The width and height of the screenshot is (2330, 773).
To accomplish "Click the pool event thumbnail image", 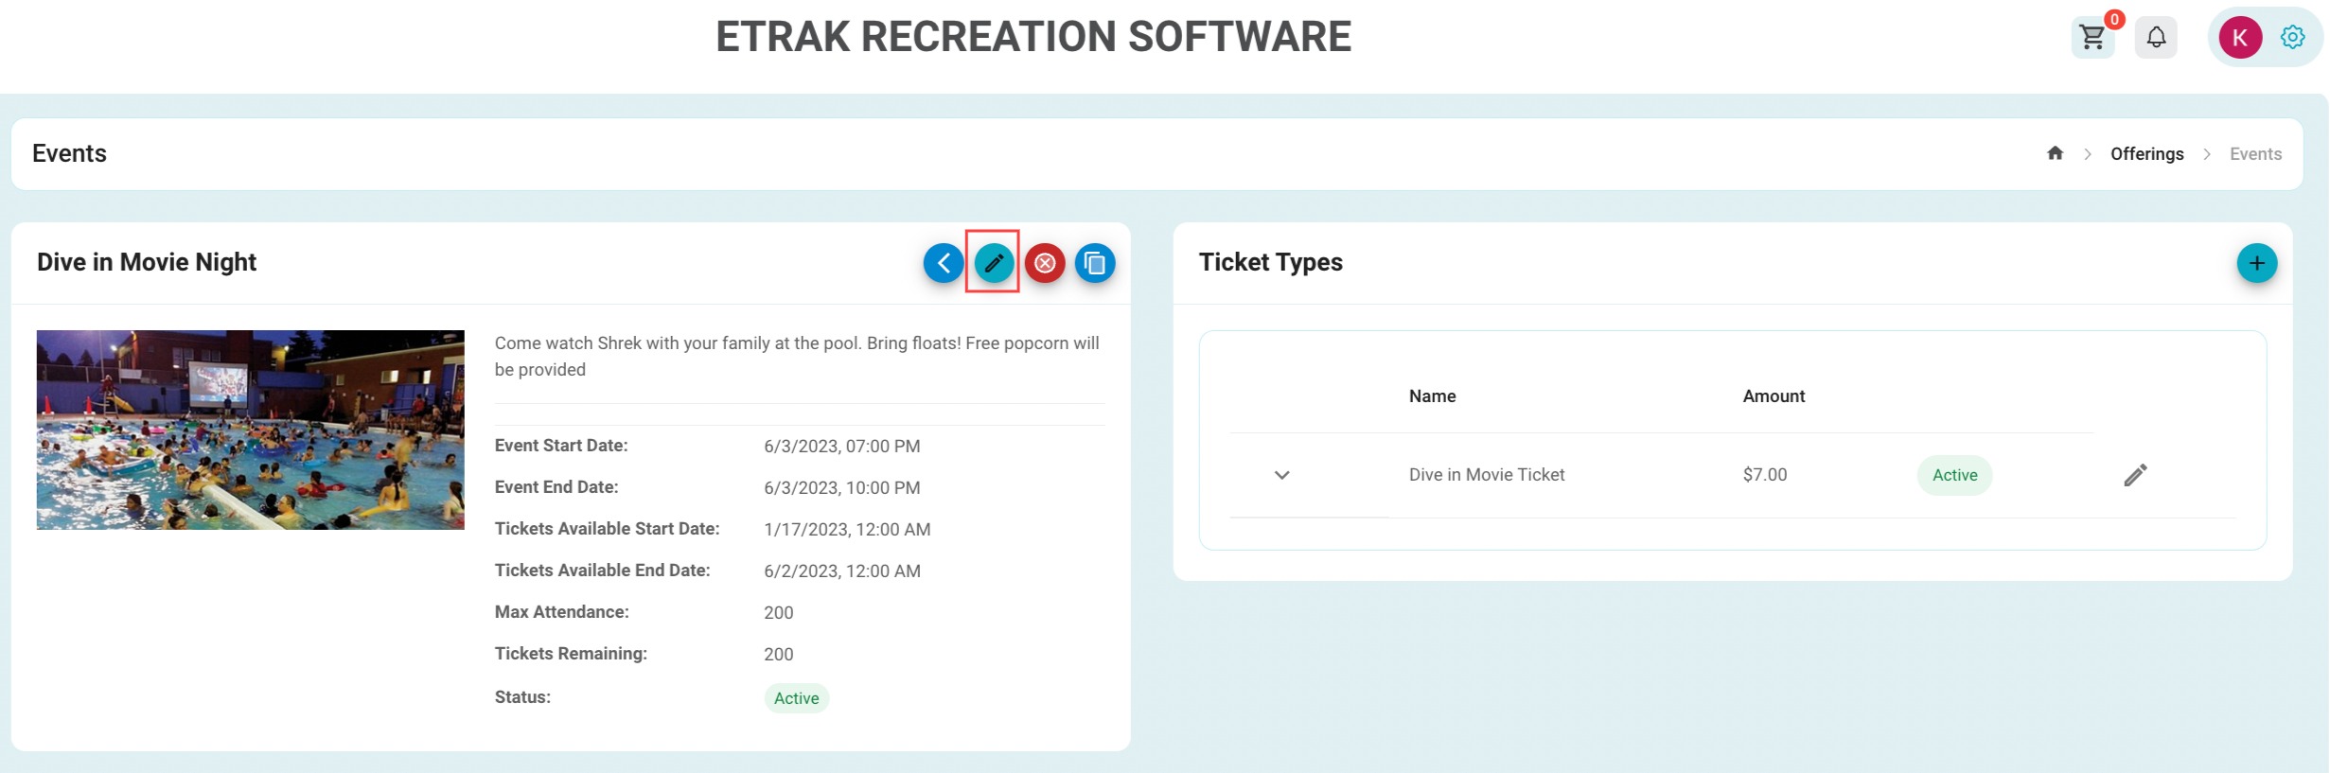I will (251, 430).
